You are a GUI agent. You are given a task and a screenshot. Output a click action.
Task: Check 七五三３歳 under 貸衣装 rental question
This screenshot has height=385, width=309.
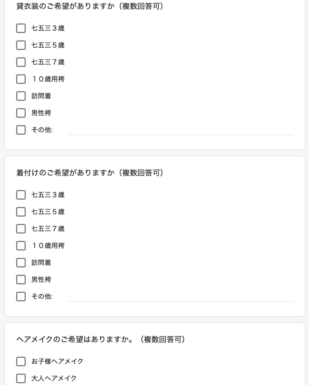pyautogui.click(x=21, y=28)
